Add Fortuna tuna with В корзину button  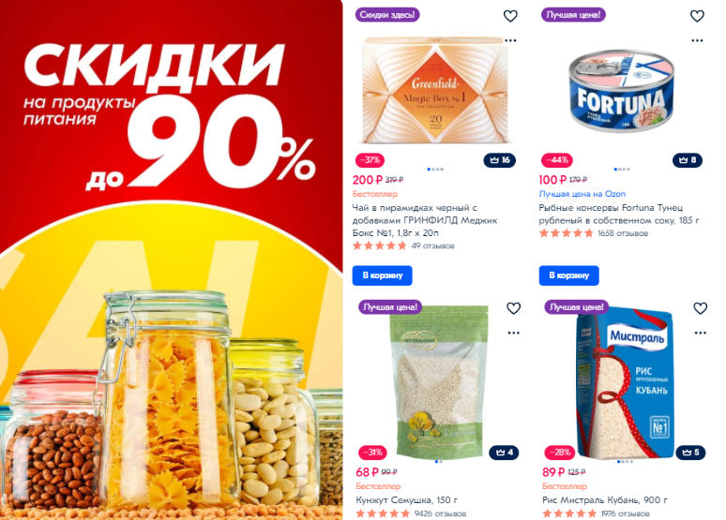click(x=569, y=275)
